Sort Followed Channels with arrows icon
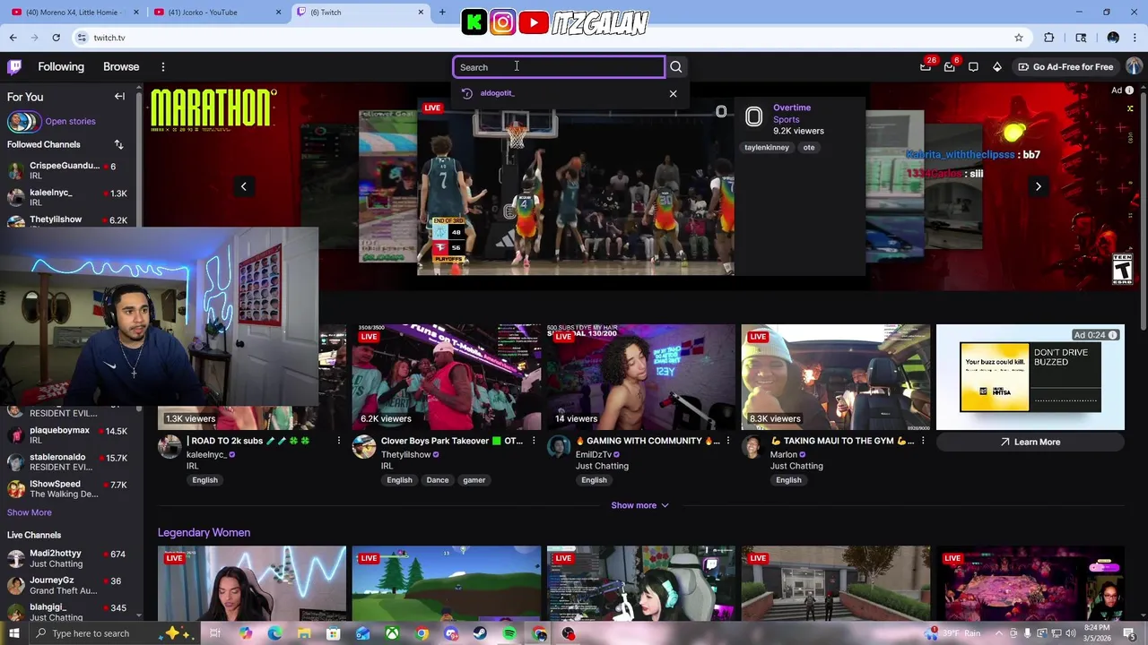This screenshot has width=1148, height=645. coord(118,144)
